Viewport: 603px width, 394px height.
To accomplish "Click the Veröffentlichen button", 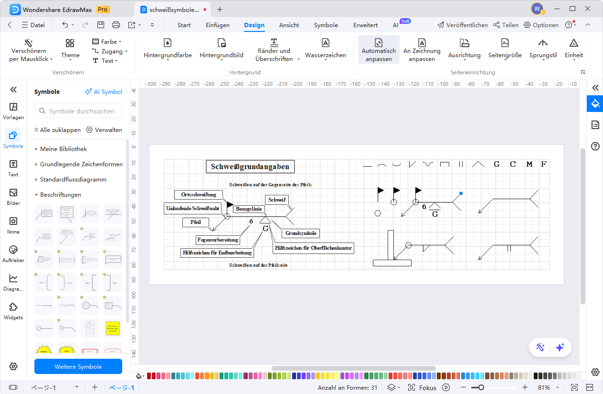I will [x=462, y=25].
